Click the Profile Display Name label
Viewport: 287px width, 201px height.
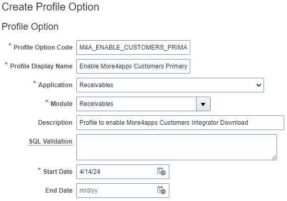41,66
